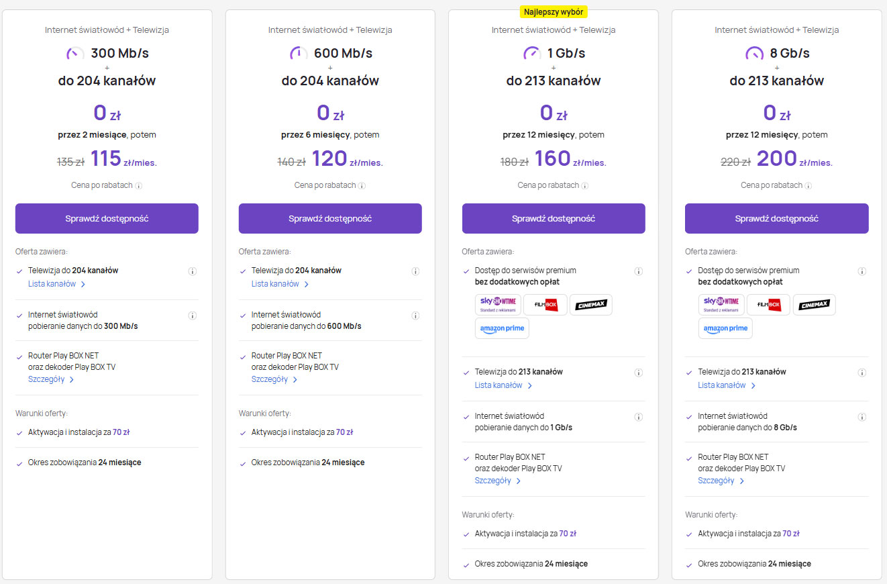Open info icon for 300 Mb/s fiber download
The height and width of the screenshot is (584, 887).
tap(192, 315)
